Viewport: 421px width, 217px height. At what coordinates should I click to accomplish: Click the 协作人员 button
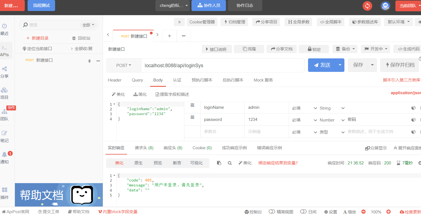[x=209, y=6]
